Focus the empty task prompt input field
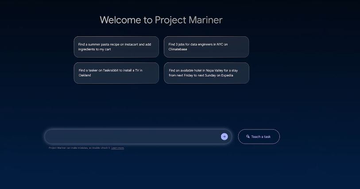Screen dimensions: 360x189 coord(133,136)
